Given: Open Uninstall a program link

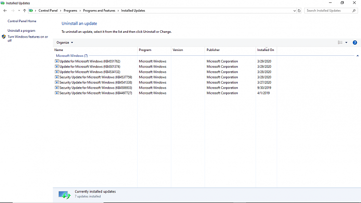Looking at the screenshot, I should click(x=21, y=31).
